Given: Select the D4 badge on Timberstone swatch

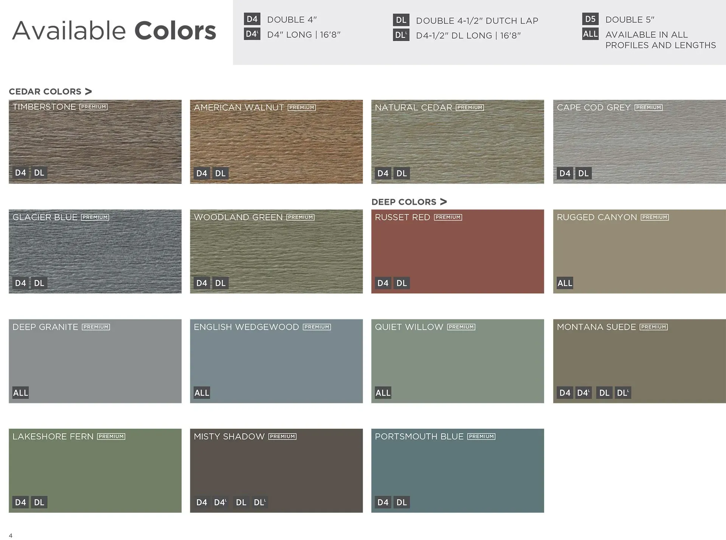Looking at the screenshot, I should point(21,173).
